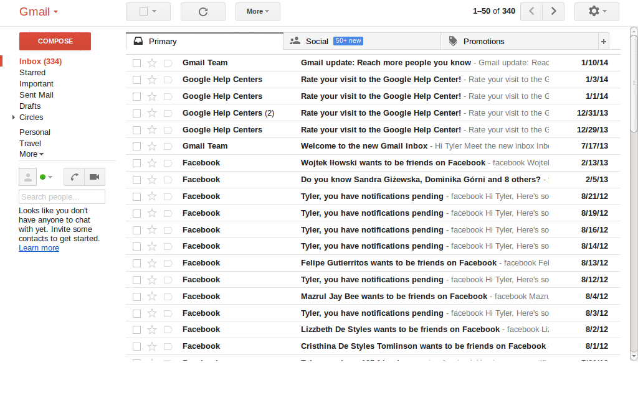Switch to the Promotions tab
Screen dimensions: 638x401
pos(519,42)
